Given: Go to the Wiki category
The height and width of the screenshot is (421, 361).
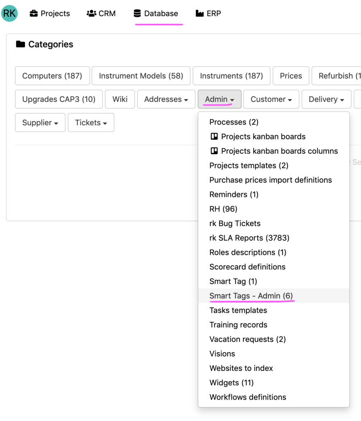Looking at the screenshot, I should point(120,99).
